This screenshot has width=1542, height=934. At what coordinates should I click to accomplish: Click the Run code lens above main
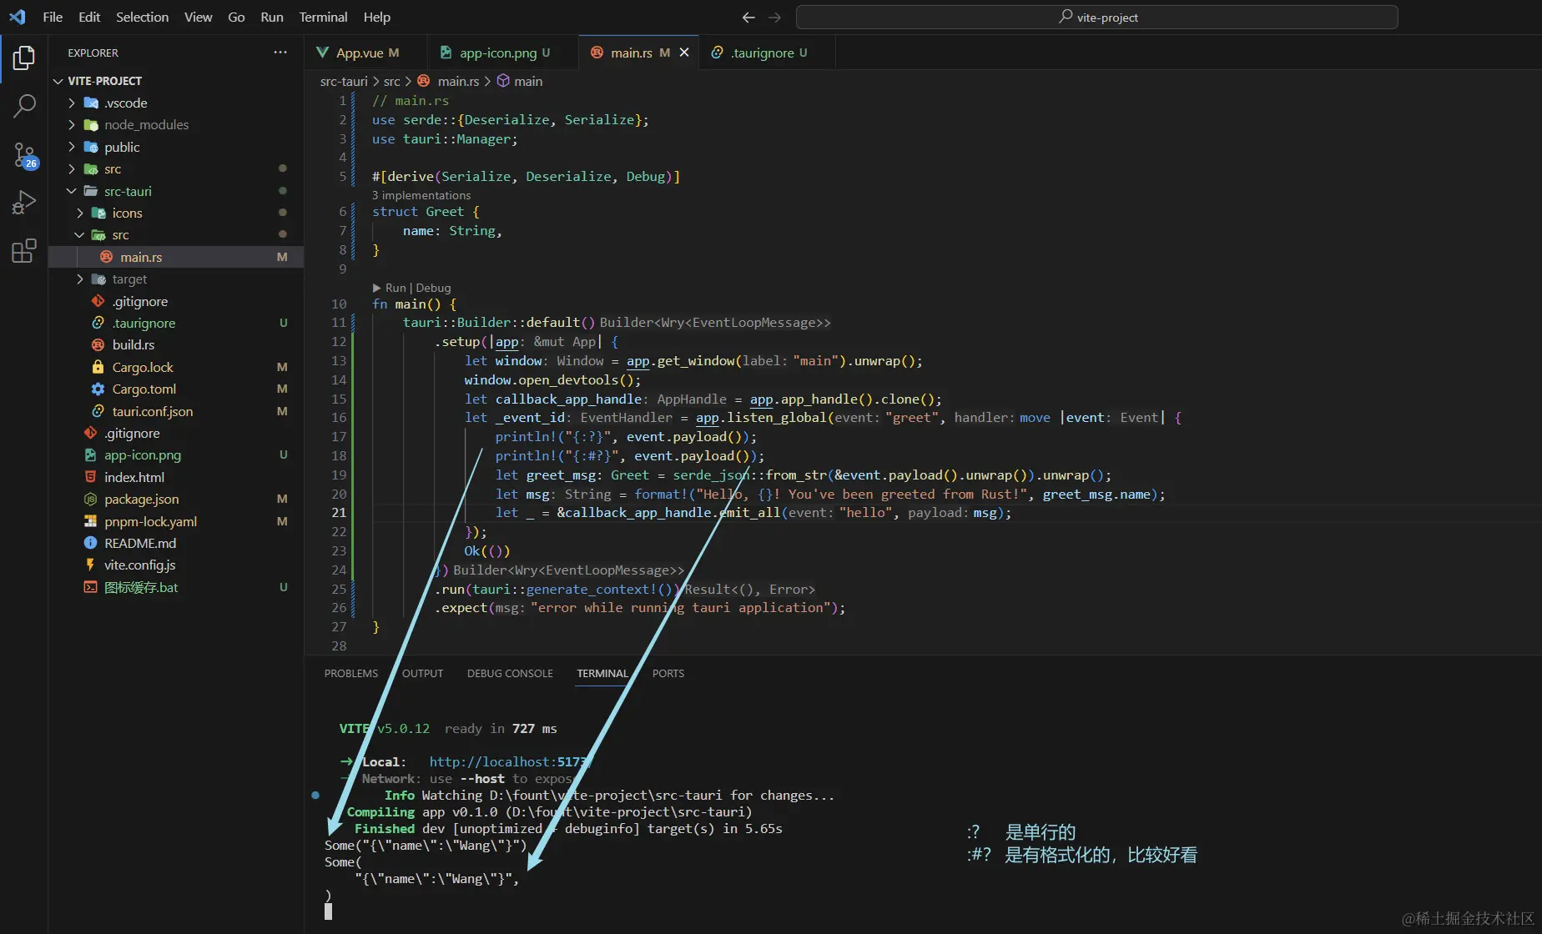pos(390,288)
